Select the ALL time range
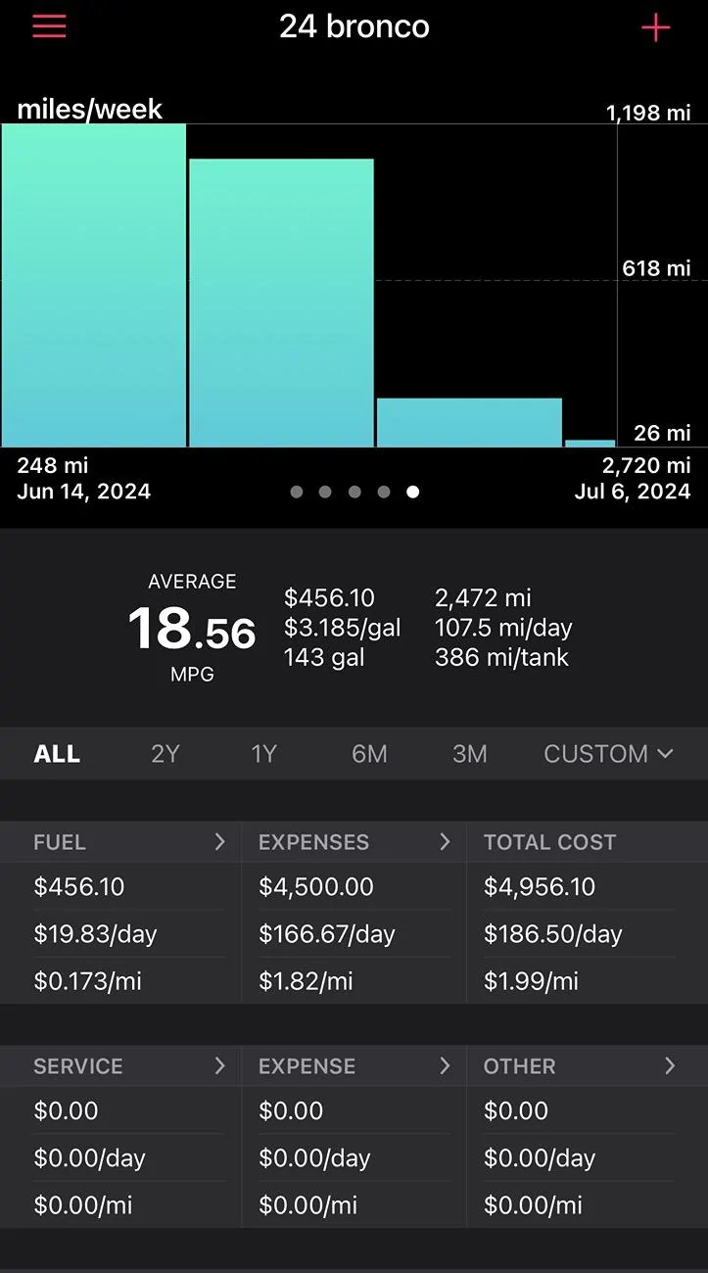Image resolution: width=708 pixels, height=1273 pixels. pos(57,754)
